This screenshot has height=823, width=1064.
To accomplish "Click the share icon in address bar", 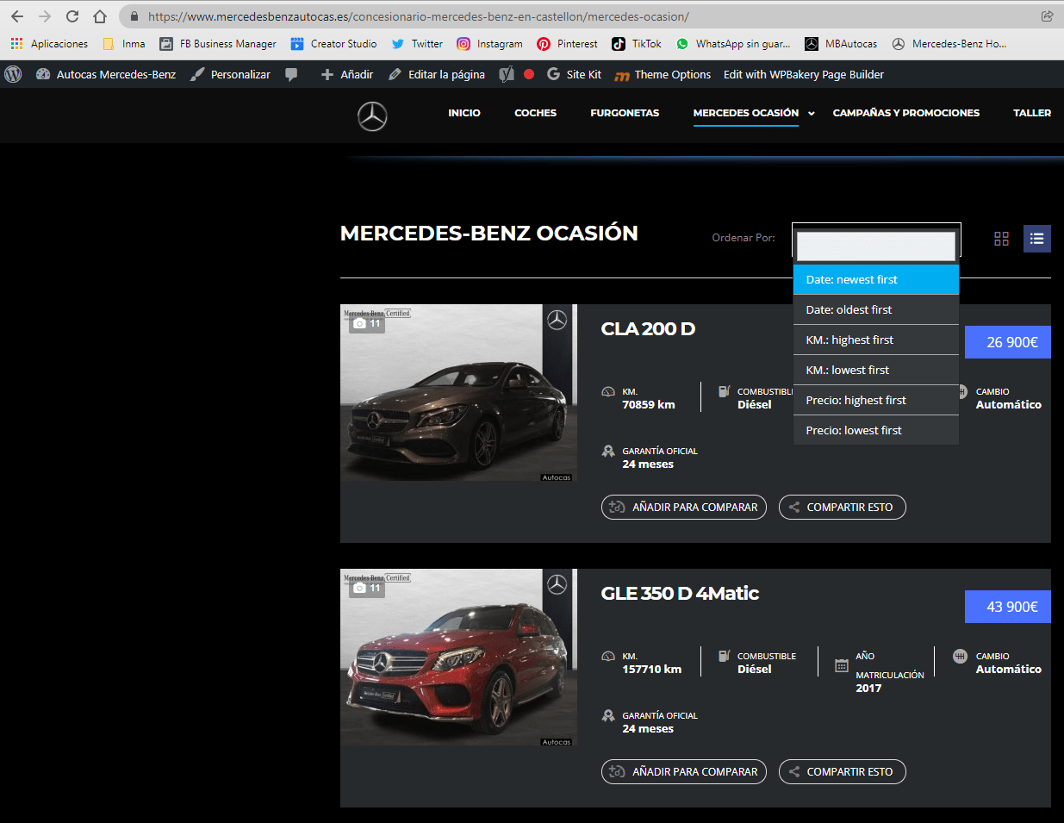I will coord(1047,16).
